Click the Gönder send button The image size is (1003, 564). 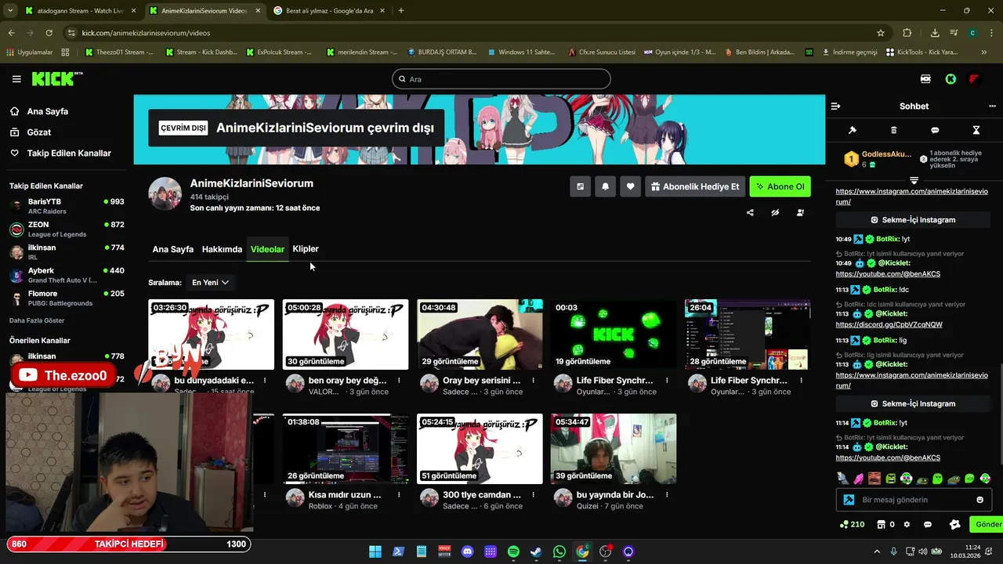[987, 525]
